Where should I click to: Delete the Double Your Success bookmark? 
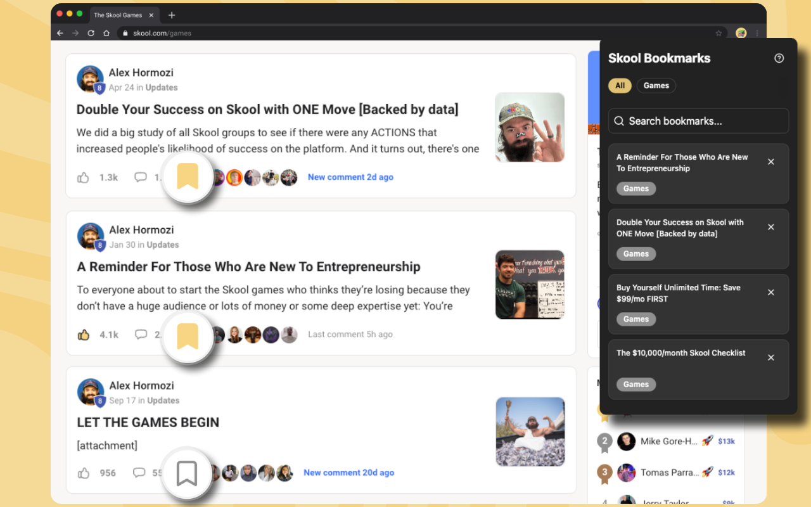pyautogui.click(x=771, y=227)
